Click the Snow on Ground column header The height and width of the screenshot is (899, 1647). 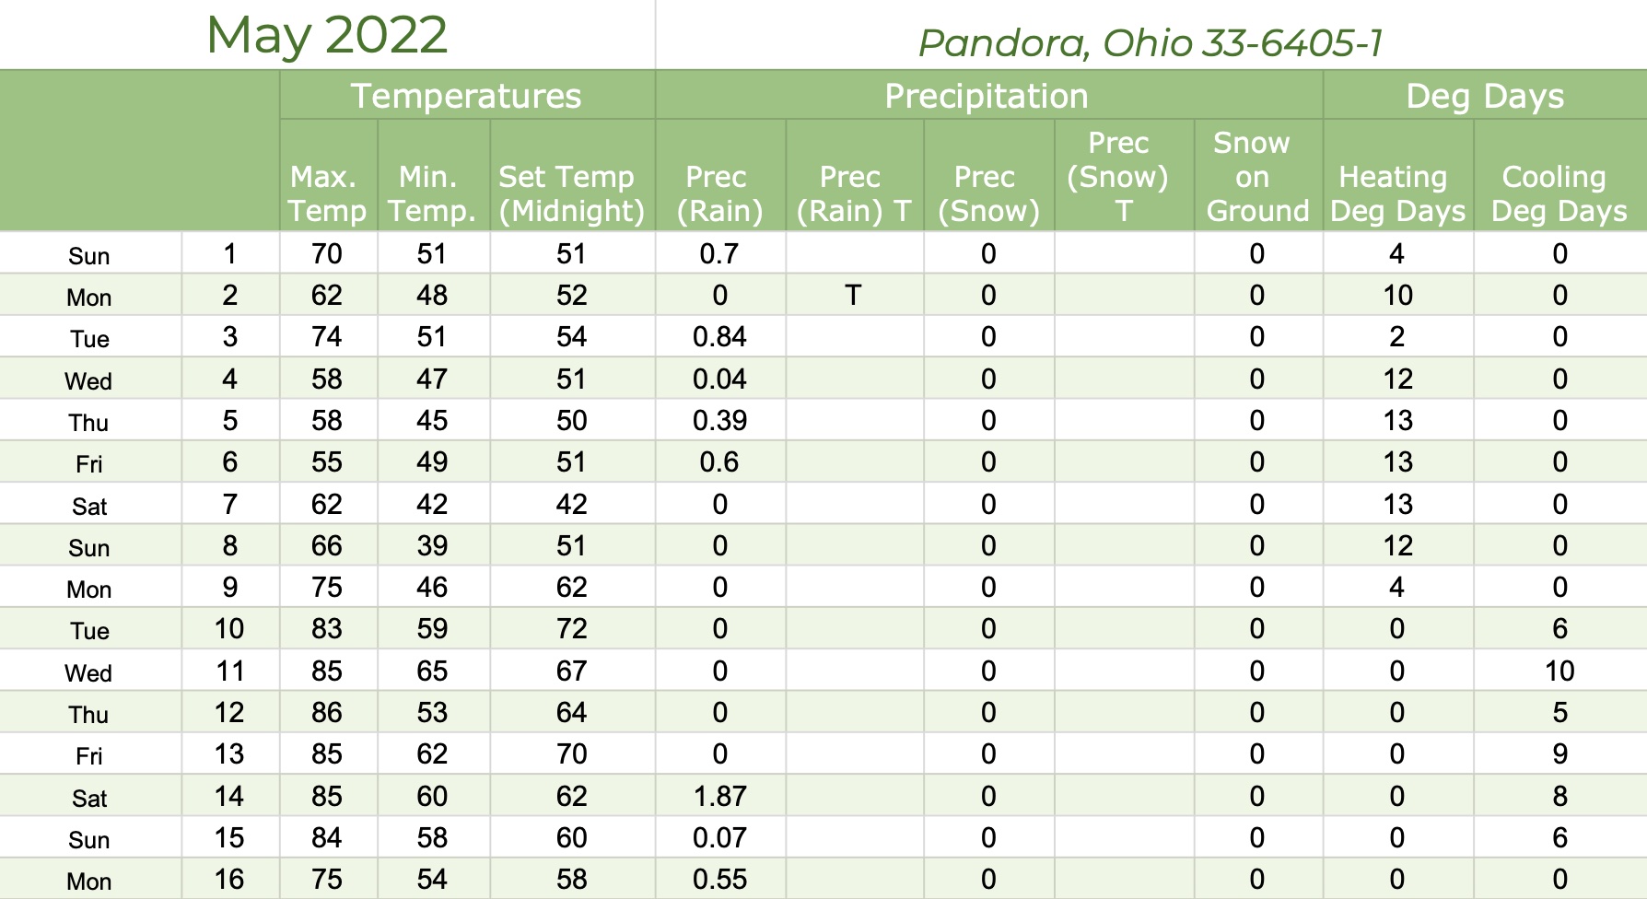(1258, 175)
